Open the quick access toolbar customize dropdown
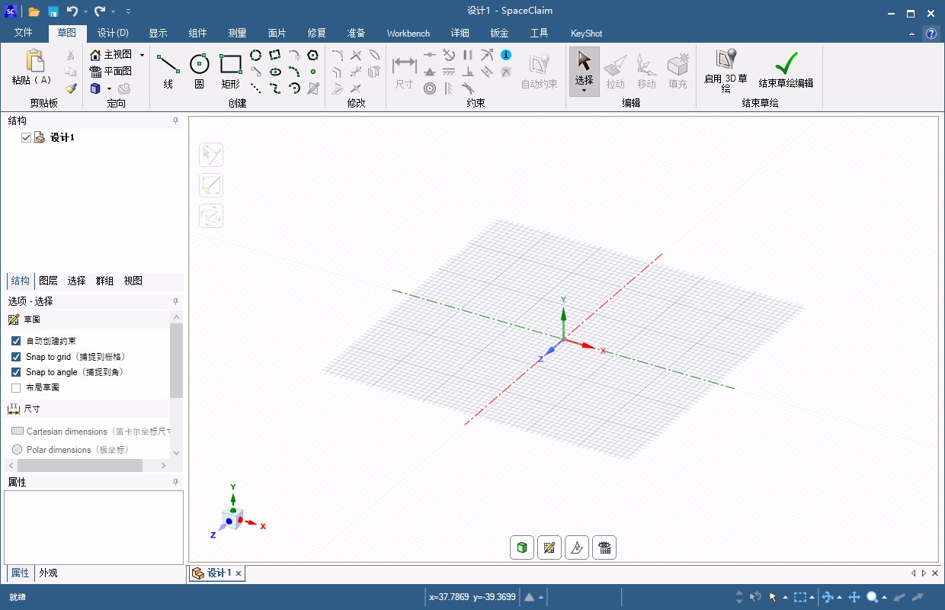Image resolution: width=945 pixels, height=610 pixels. pyautogui.click(x=127, y=11)
